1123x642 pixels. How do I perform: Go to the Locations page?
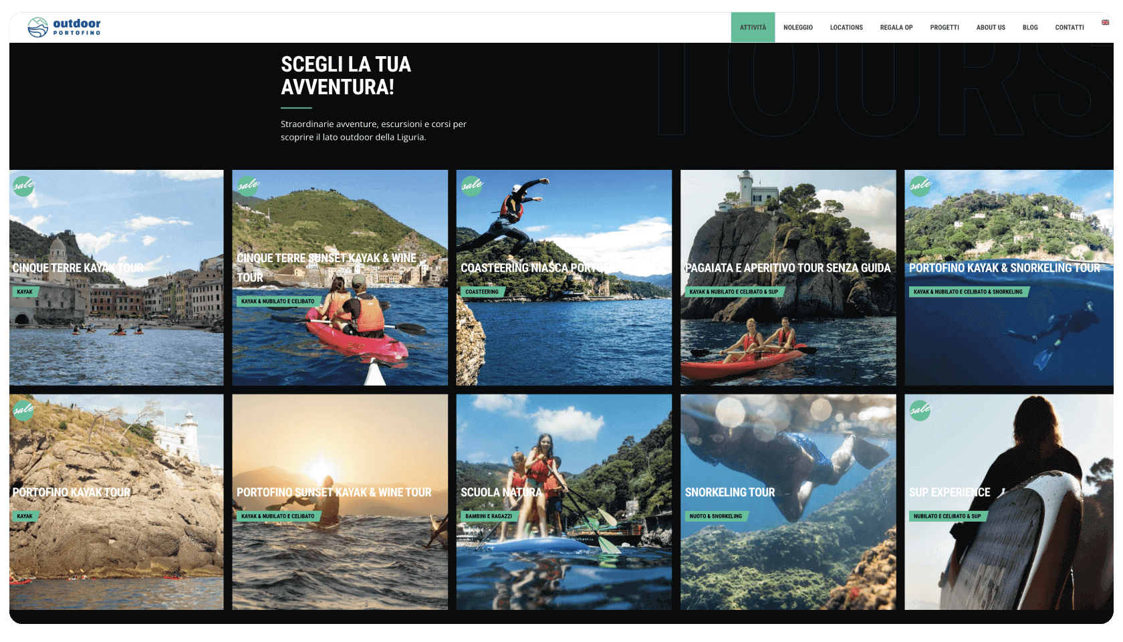[846, 27]
